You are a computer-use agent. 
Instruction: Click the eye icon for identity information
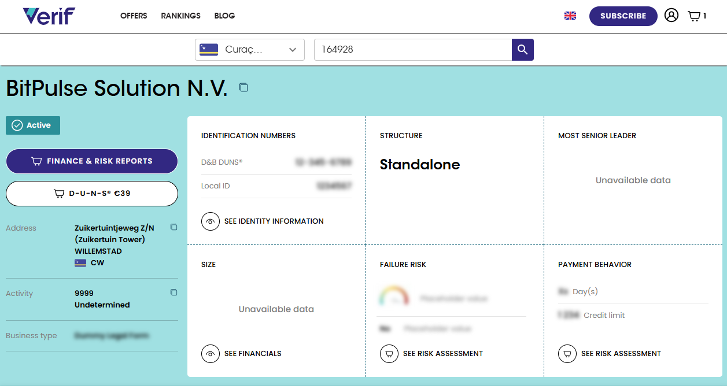pyautogui.click(x=211, y=221)
